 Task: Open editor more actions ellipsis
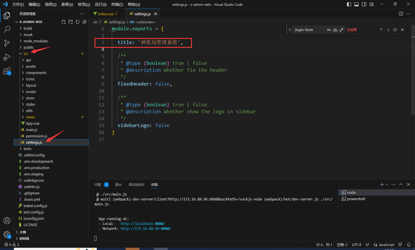coord(408,14)
